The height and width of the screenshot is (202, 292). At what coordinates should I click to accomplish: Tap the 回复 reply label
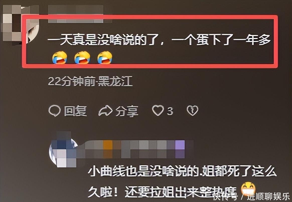point(76,111)
